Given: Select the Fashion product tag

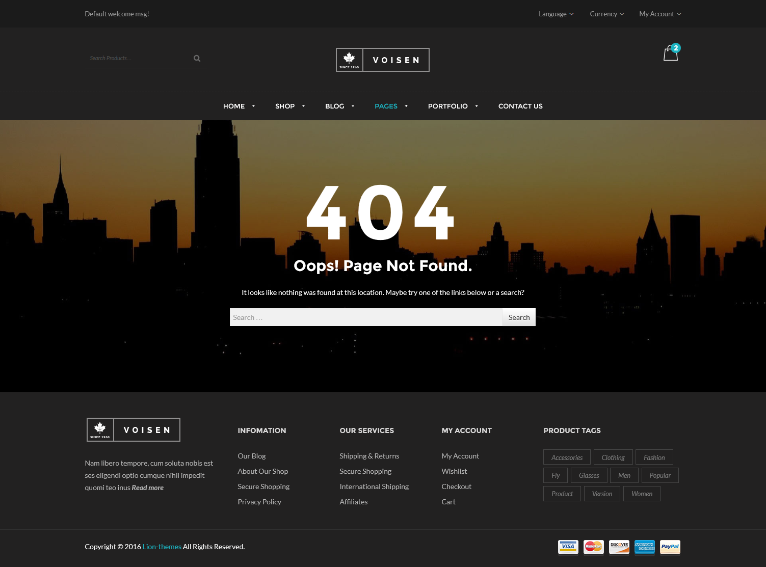Looking at the screenshot, I should click(x=654, y=457).
